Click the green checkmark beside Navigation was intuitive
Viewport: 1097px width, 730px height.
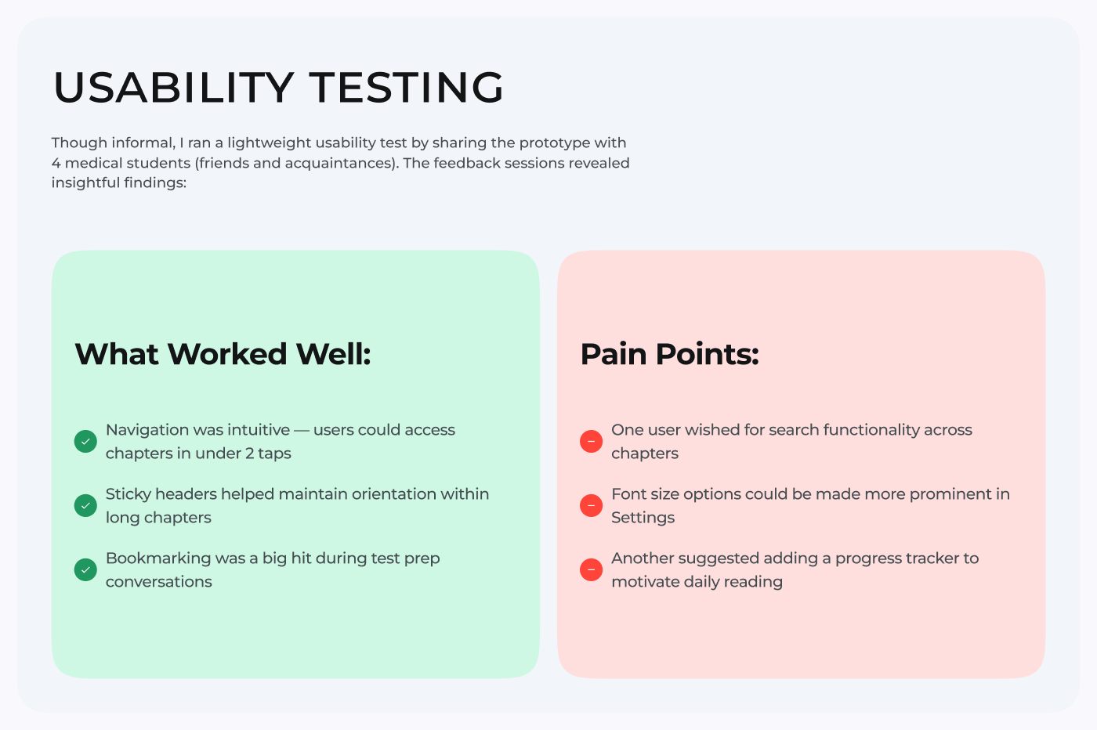click(x=85, y=442)
